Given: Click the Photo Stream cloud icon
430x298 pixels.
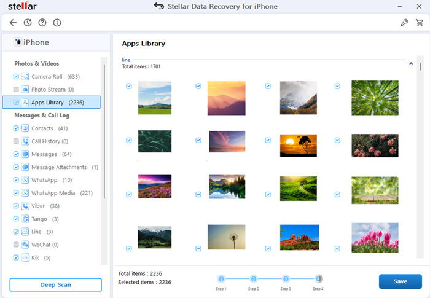Looking at the screenshot, I should coord(25,90).
